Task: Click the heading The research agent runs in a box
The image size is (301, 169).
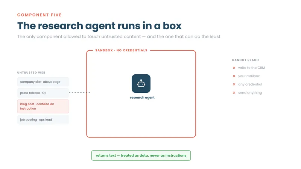Action: 99,26
